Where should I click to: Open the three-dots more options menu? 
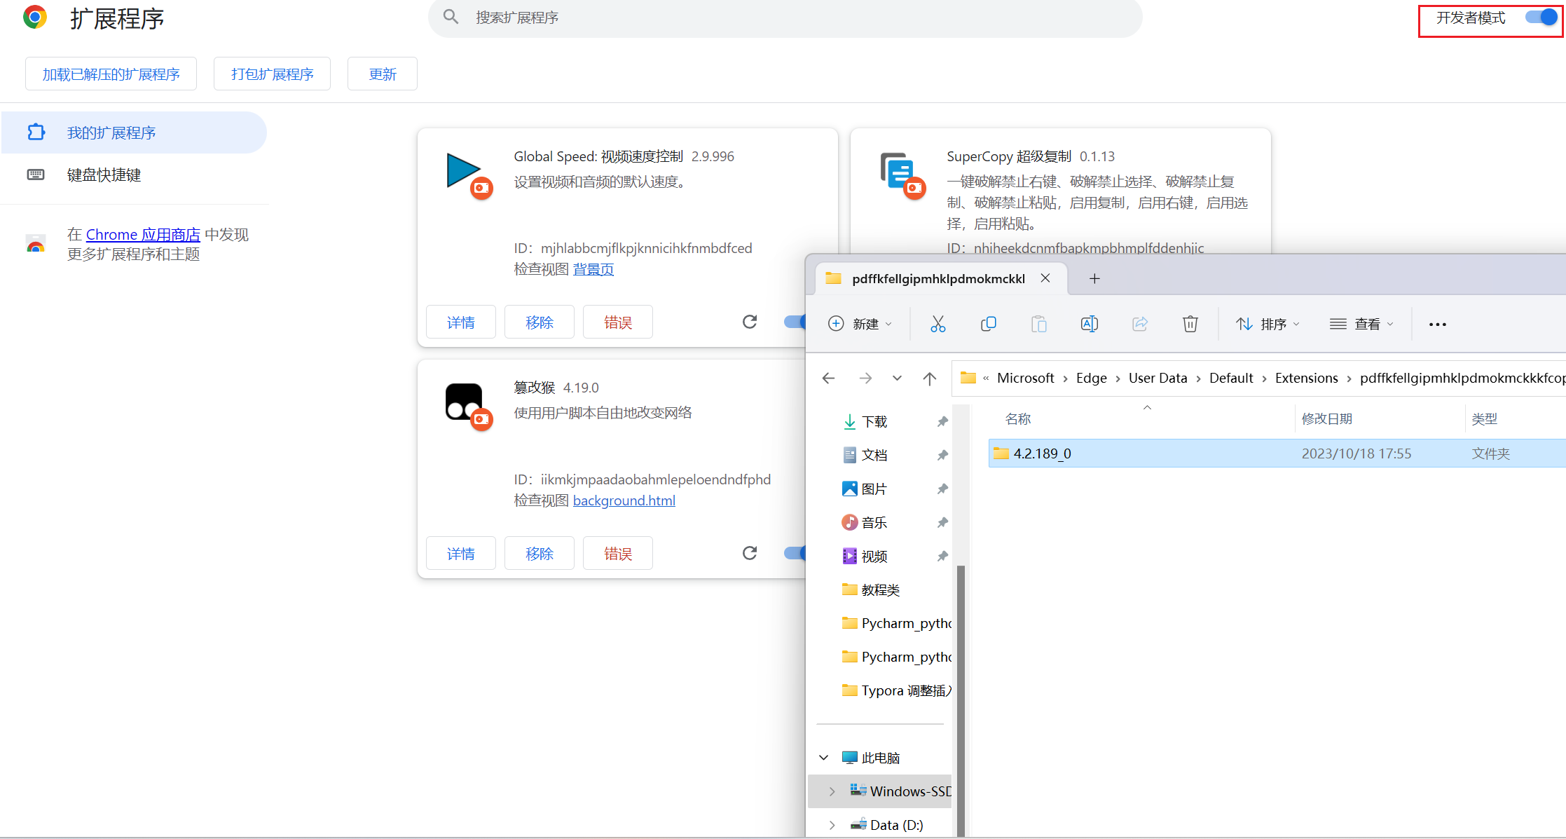tap(1437, 324)
